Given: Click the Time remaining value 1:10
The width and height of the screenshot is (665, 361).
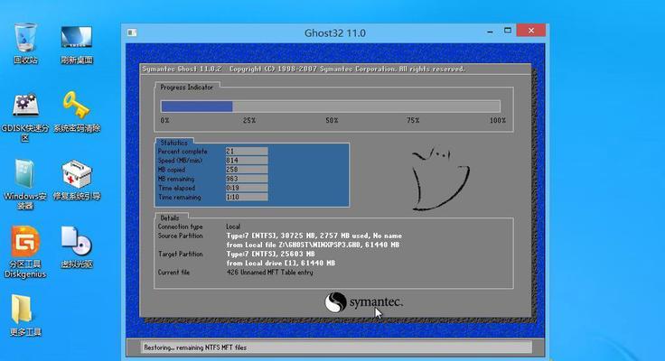Looking at the screenshot, I should (247, 198).
